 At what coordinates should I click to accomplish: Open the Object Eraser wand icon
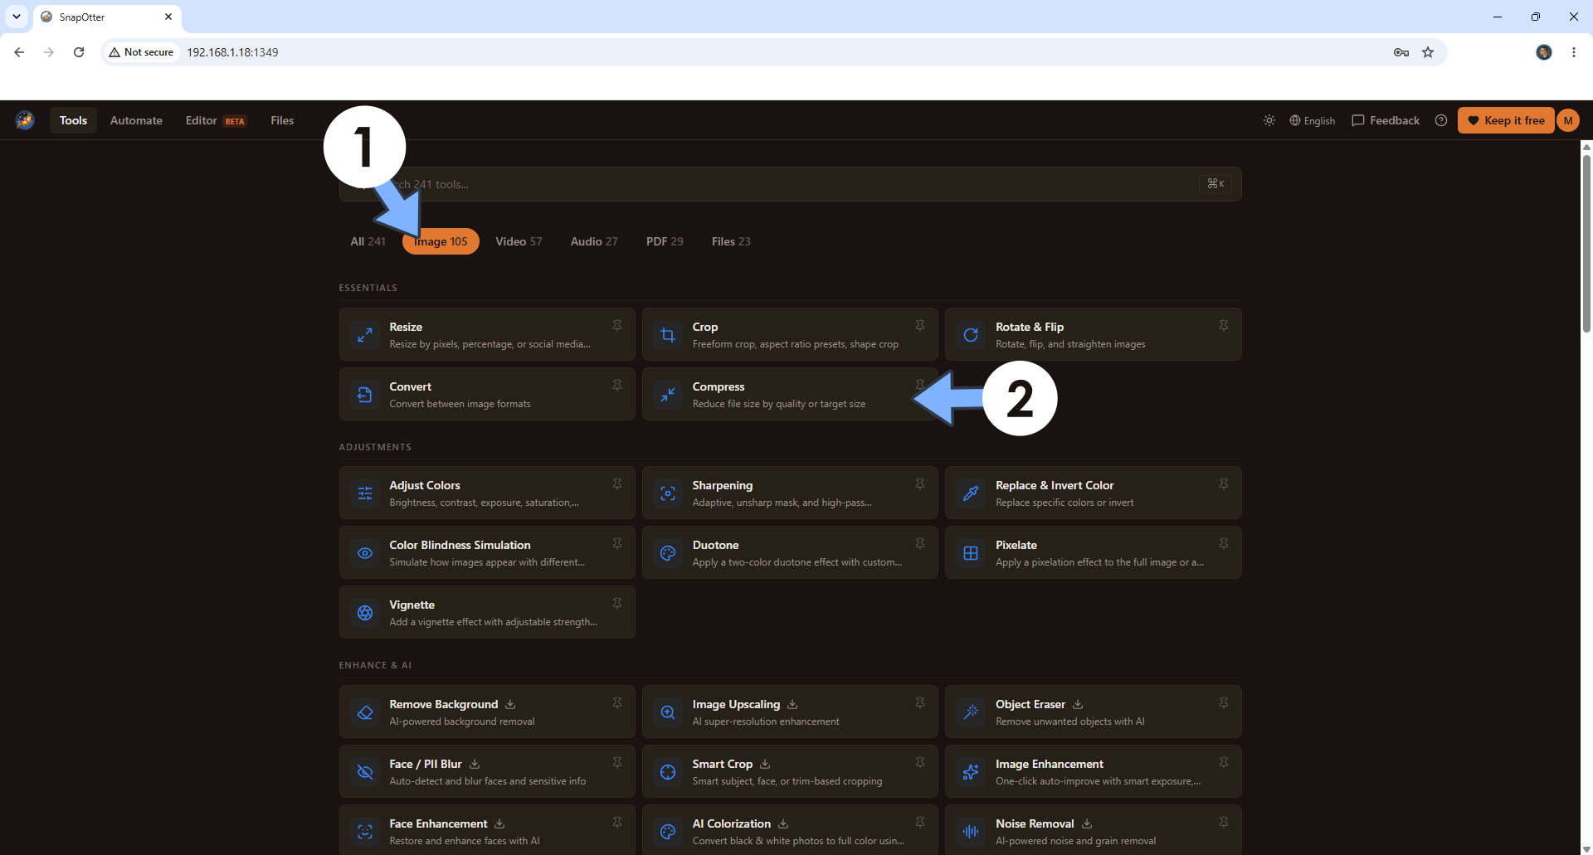point(971,712)
